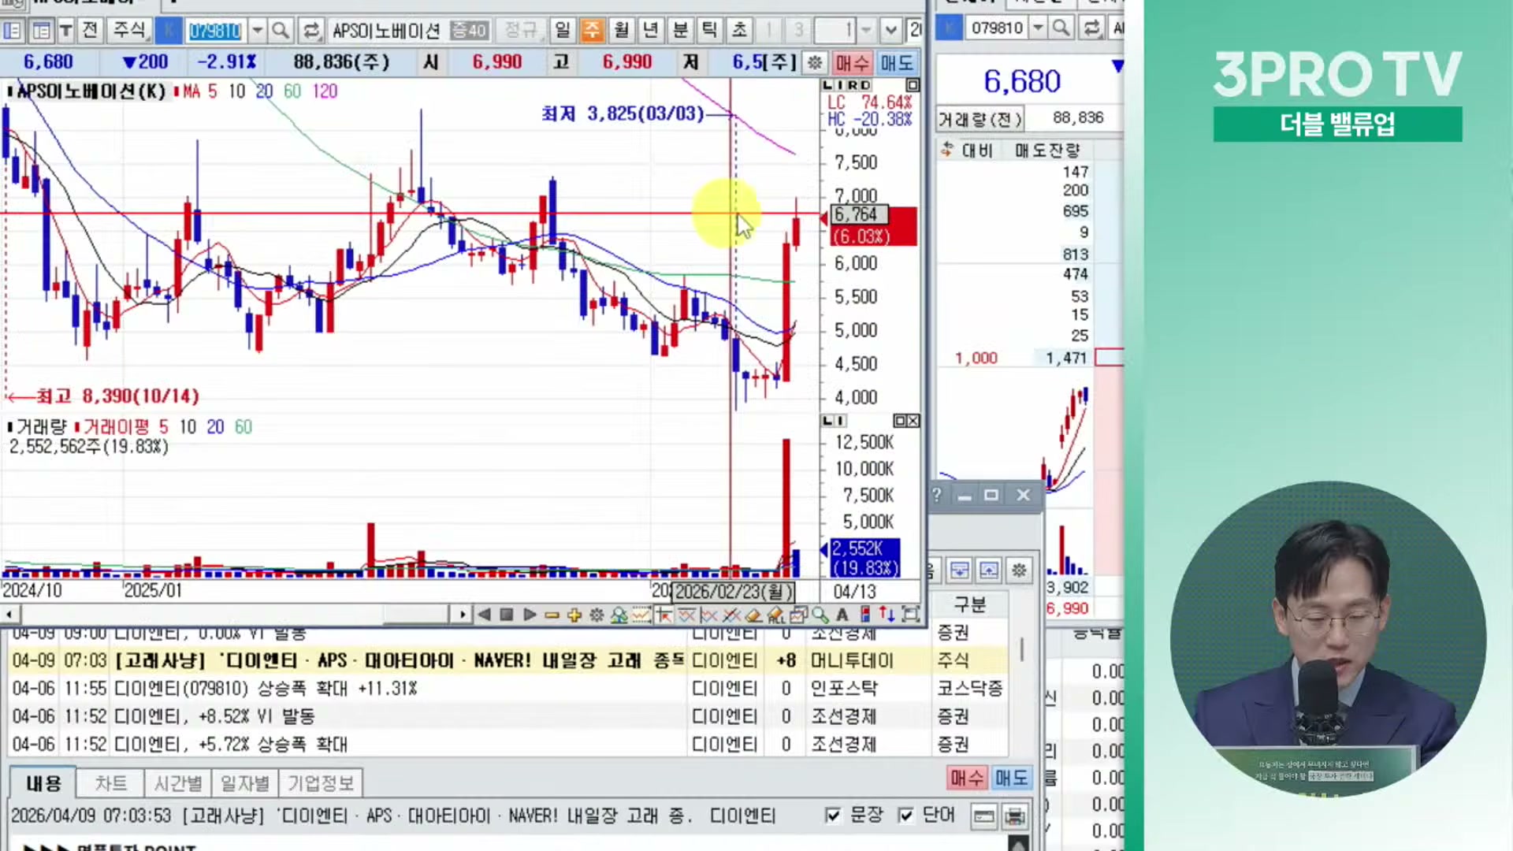Toggle the 단어 checkbox
Viewport: 1513px width, 851px height.
pos(906,816)
